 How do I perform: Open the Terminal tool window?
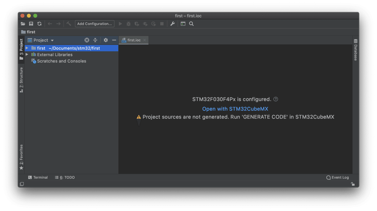coord(38,178)
